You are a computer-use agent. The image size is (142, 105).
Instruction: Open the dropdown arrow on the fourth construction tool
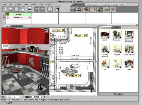click(x=96, y=9)
